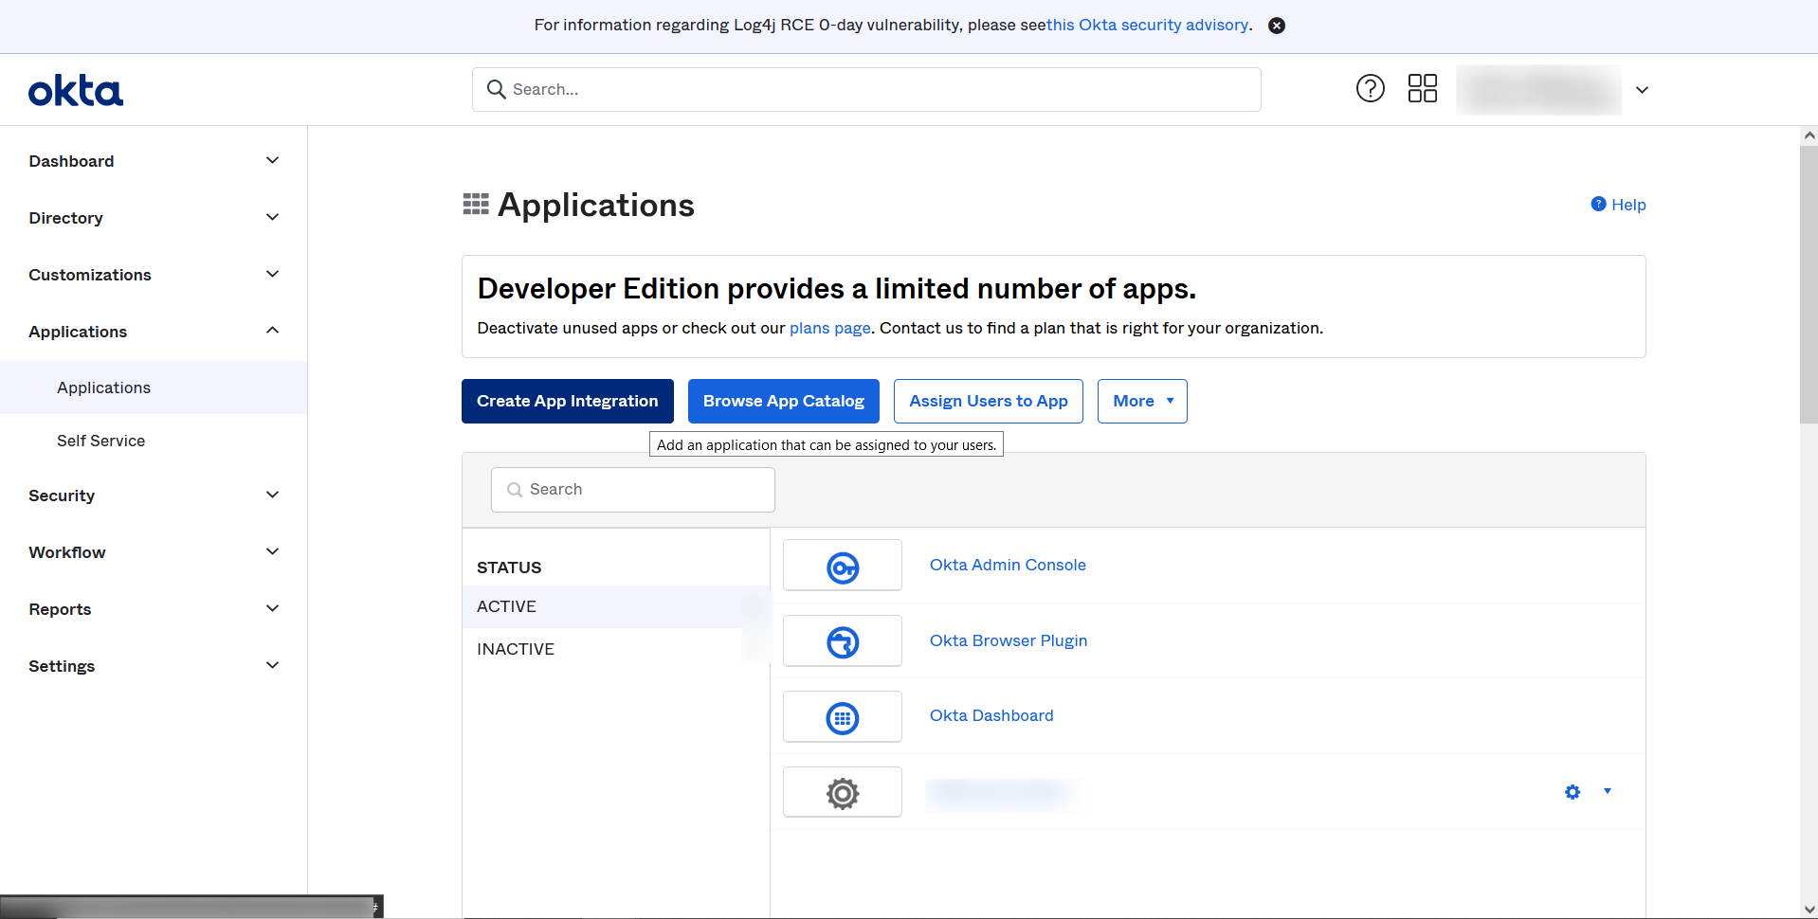
Task: Click the applications list Search field
Action: point(633,490)
